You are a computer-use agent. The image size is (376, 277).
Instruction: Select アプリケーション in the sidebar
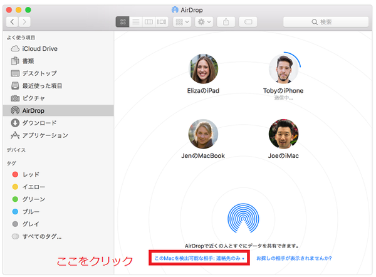click(x=45, y=135)
